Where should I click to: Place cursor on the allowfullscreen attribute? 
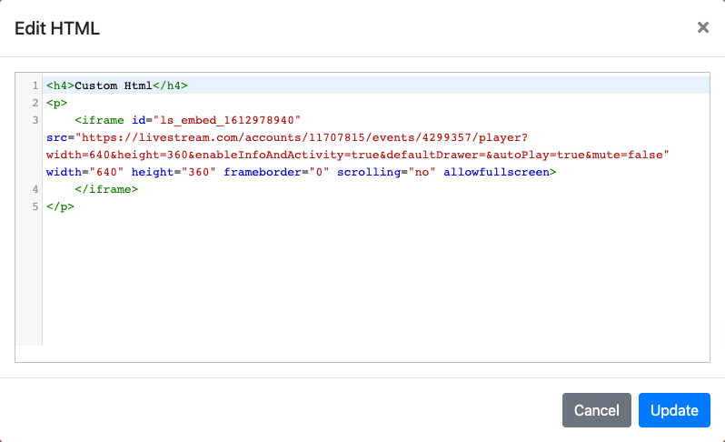496,172
